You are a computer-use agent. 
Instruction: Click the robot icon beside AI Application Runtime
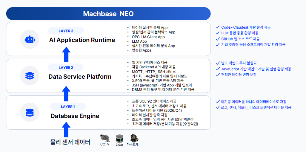coord(30,39)
